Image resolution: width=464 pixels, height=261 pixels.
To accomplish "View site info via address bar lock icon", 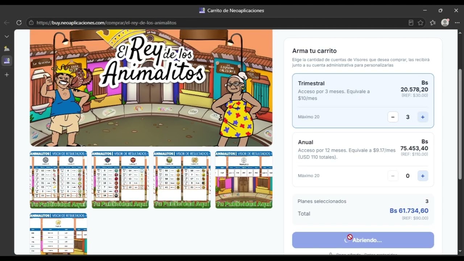I will 31,22.
